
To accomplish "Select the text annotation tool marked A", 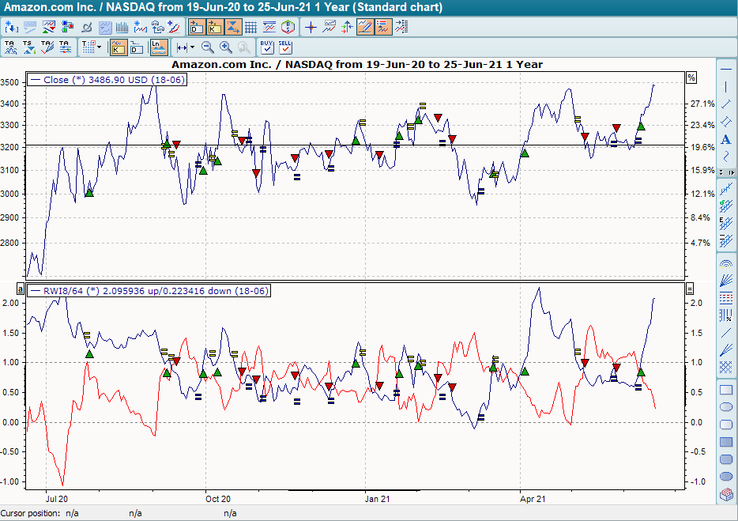I will pyautogui.click(x=726, y=140).
